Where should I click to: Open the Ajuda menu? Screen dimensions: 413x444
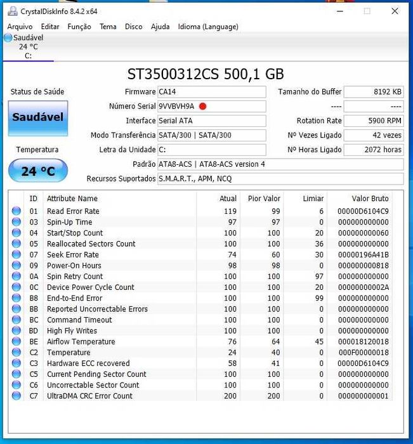coord(160,27)
